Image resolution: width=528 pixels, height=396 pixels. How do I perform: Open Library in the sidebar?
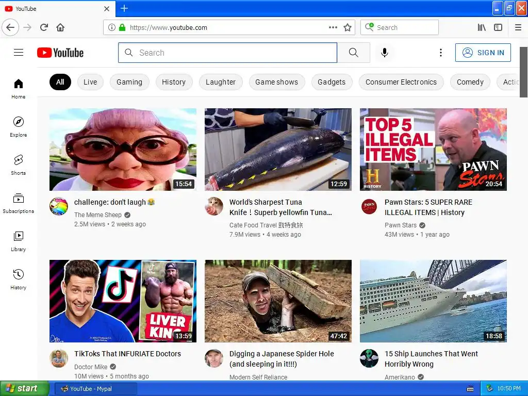tap(19, 241)
